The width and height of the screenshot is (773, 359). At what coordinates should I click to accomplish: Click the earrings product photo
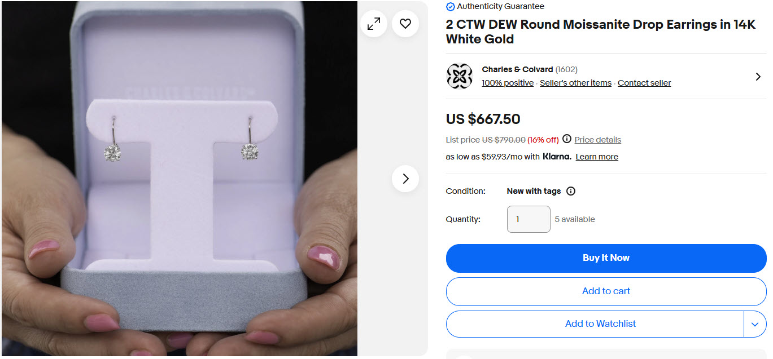pos(179,179)
